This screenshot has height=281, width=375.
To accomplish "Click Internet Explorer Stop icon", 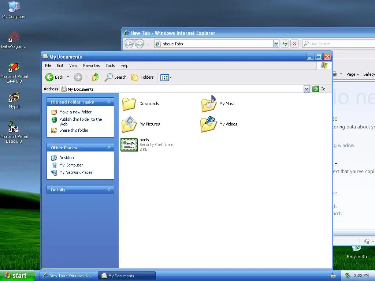I will point(294,44).
